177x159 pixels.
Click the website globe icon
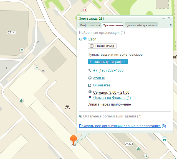click(x=90, y=78)
